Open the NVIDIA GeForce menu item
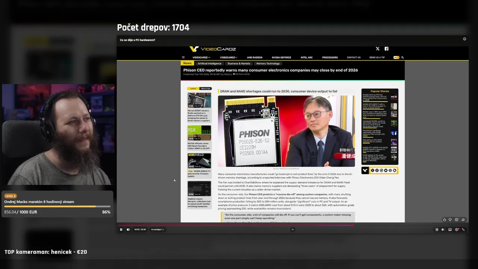The image size is (478, 269). 281,58
